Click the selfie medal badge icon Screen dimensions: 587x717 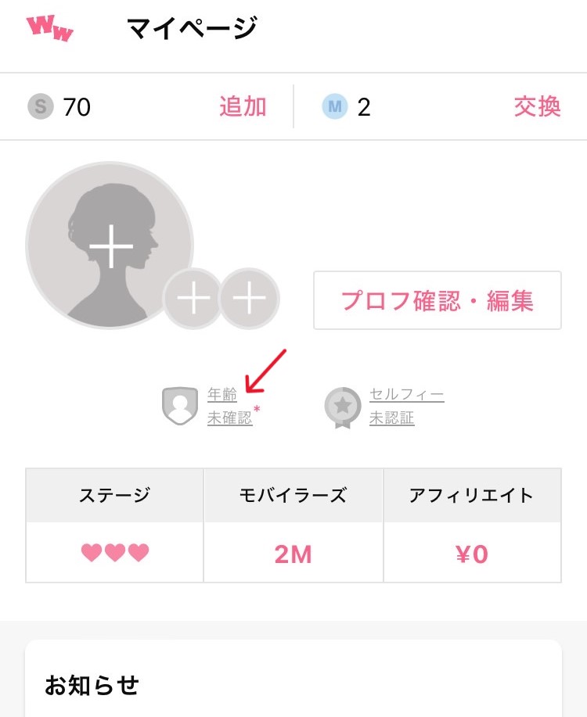pos(343,407)
